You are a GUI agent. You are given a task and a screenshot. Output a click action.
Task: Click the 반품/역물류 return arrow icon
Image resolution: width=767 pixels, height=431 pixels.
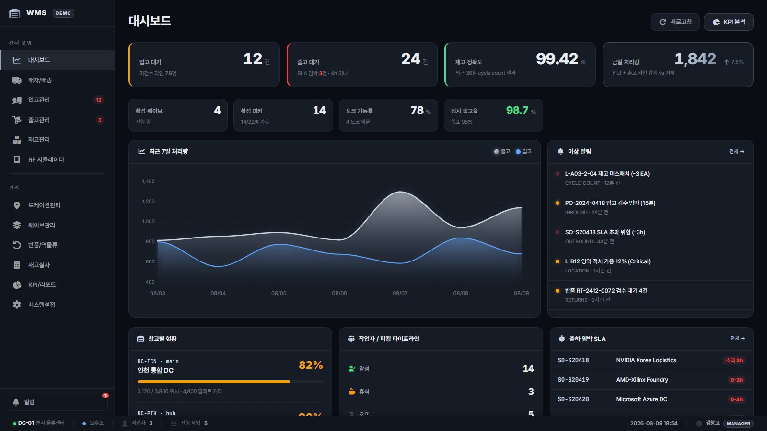pyautogui.click(x=17, y=245)
